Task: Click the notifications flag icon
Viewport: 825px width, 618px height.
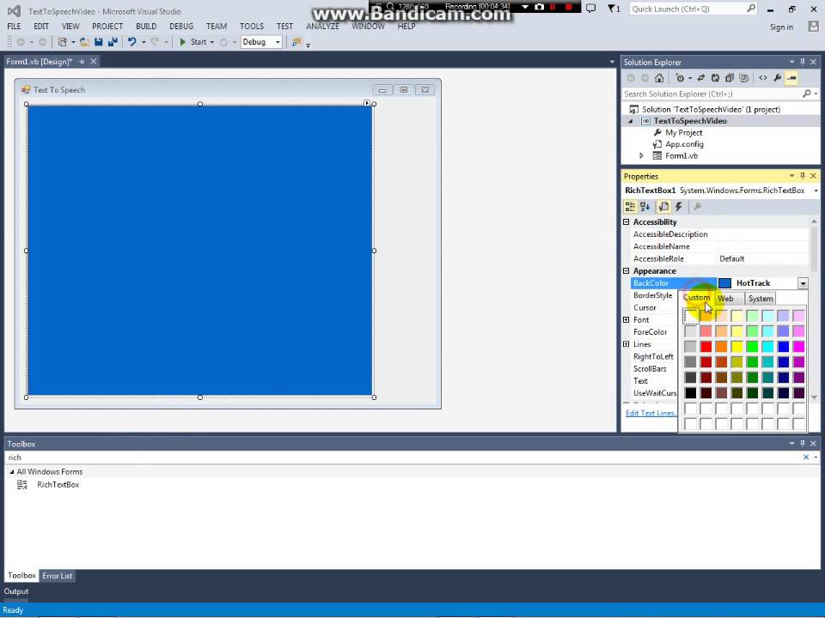Action: tap(613, 9)
